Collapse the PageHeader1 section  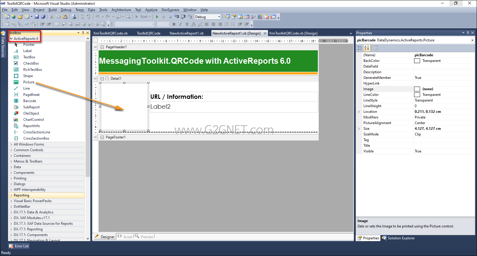[x=102, y=47]
